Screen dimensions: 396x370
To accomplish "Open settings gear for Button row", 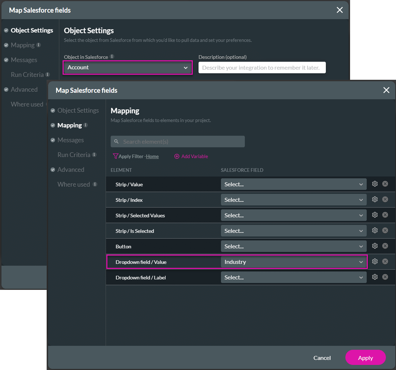I will click(375, 246).
